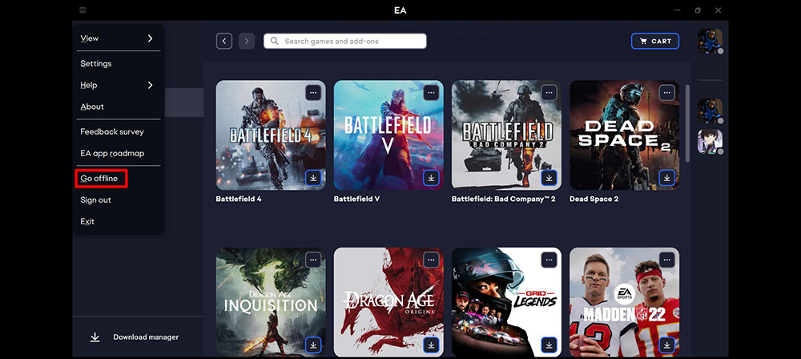The image size is (801, 359).
Task: Open the Cart button
Action: (x=655, y=41)
